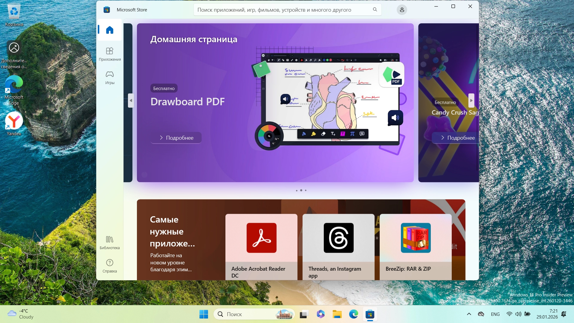
Task: Select the last carousel page dot
Action: (306, 191)
